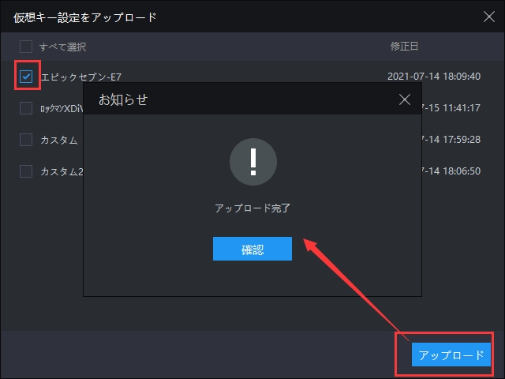Toggle the すべて選択 checkbox
Screen dimensions: 505x379
tap(26, 46)
